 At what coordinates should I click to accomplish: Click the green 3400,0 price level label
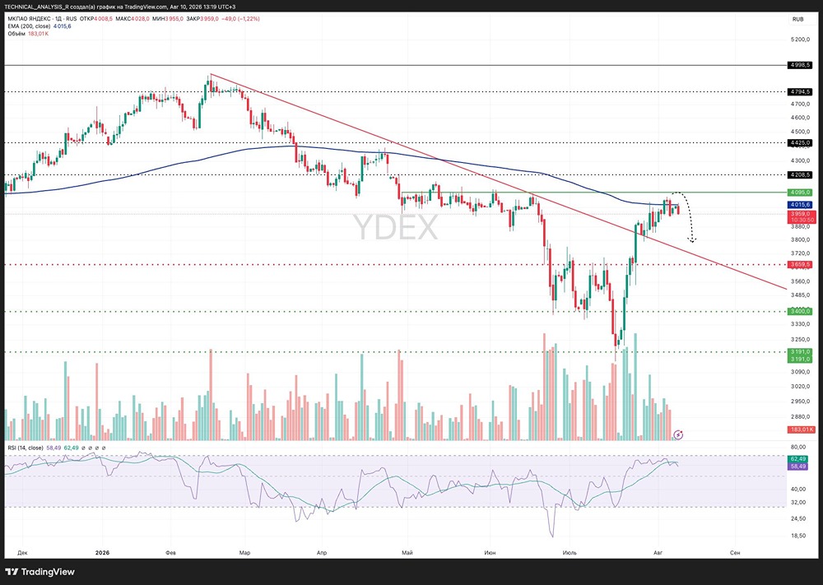point(801,312)
